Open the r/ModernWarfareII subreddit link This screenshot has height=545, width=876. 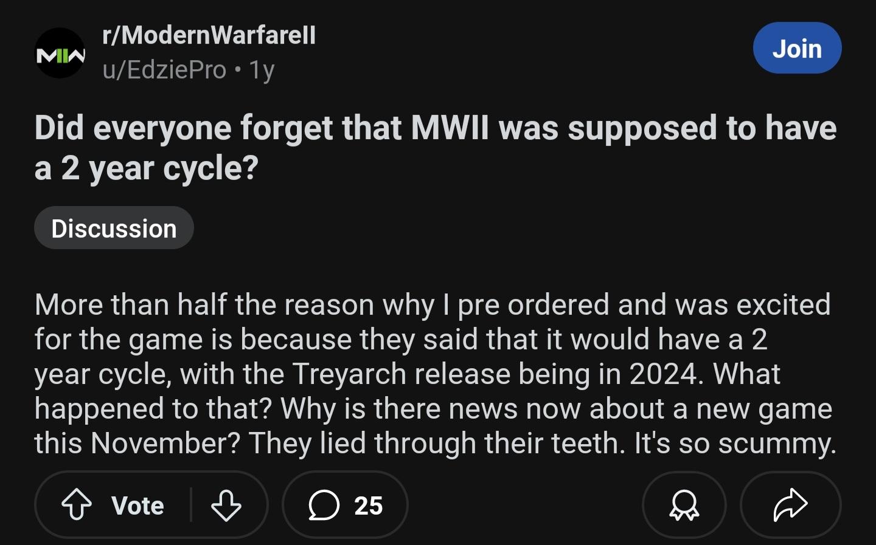(209, 35)
